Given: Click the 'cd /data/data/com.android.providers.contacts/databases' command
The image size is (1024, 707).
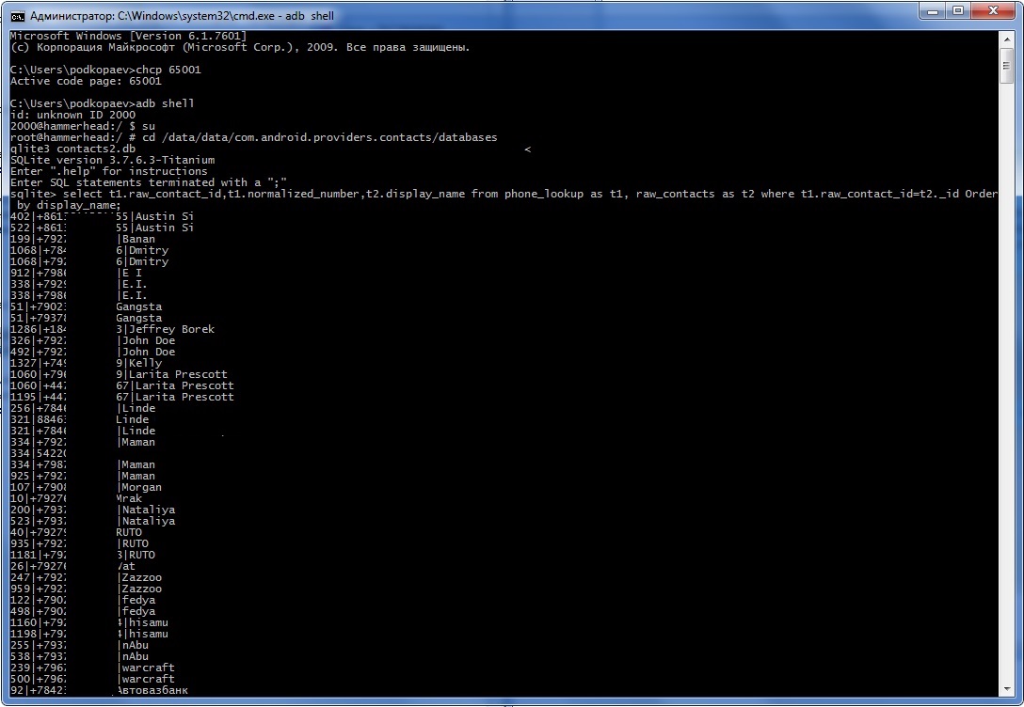Looking at the screenshot, I should point(319,137).
